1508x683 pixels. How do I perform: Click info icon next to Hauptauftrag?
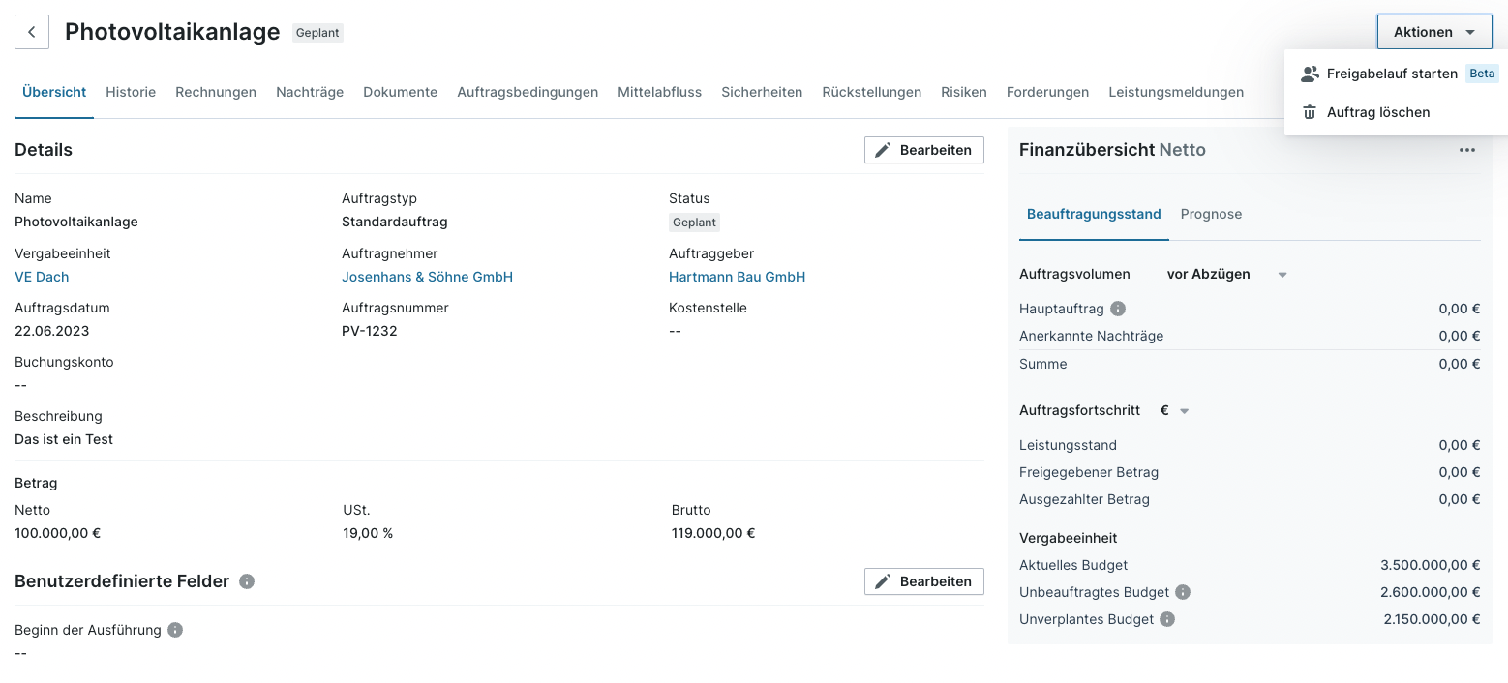coord(1118,309)
